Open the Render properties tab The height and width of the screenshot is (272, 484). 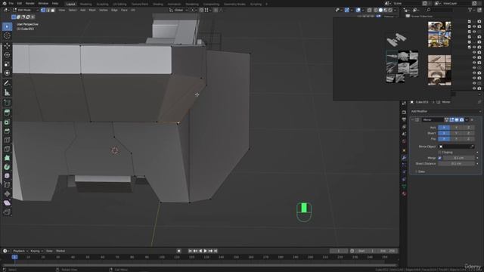click(x=404, y=112)
